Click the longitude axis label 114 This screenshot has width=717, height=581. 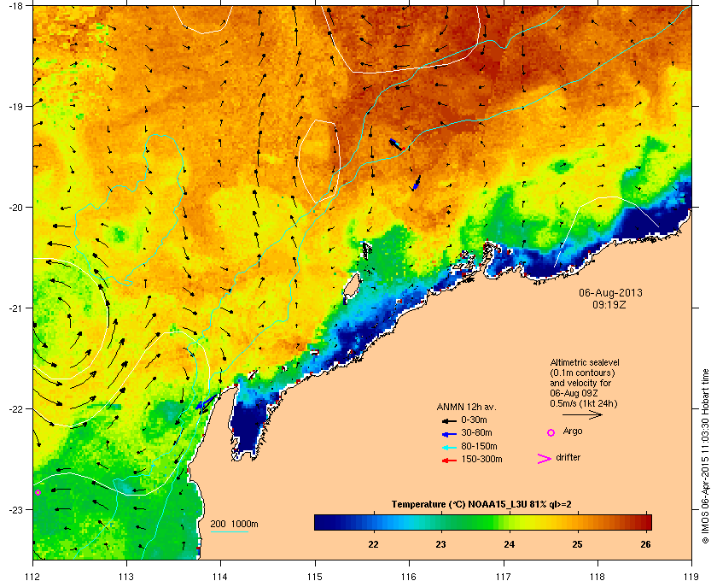[220, 576]
